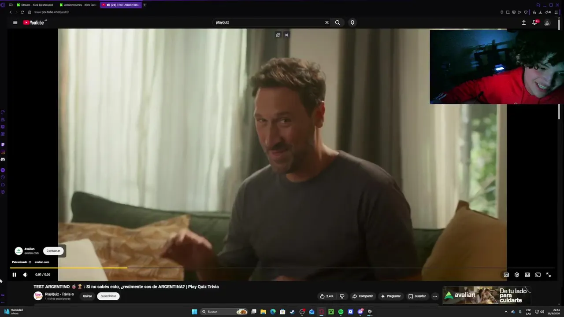Open Steam from the taskbar
Image resolution: width=564 pixels, height=317 pixels.
click(x=292, y=312)
